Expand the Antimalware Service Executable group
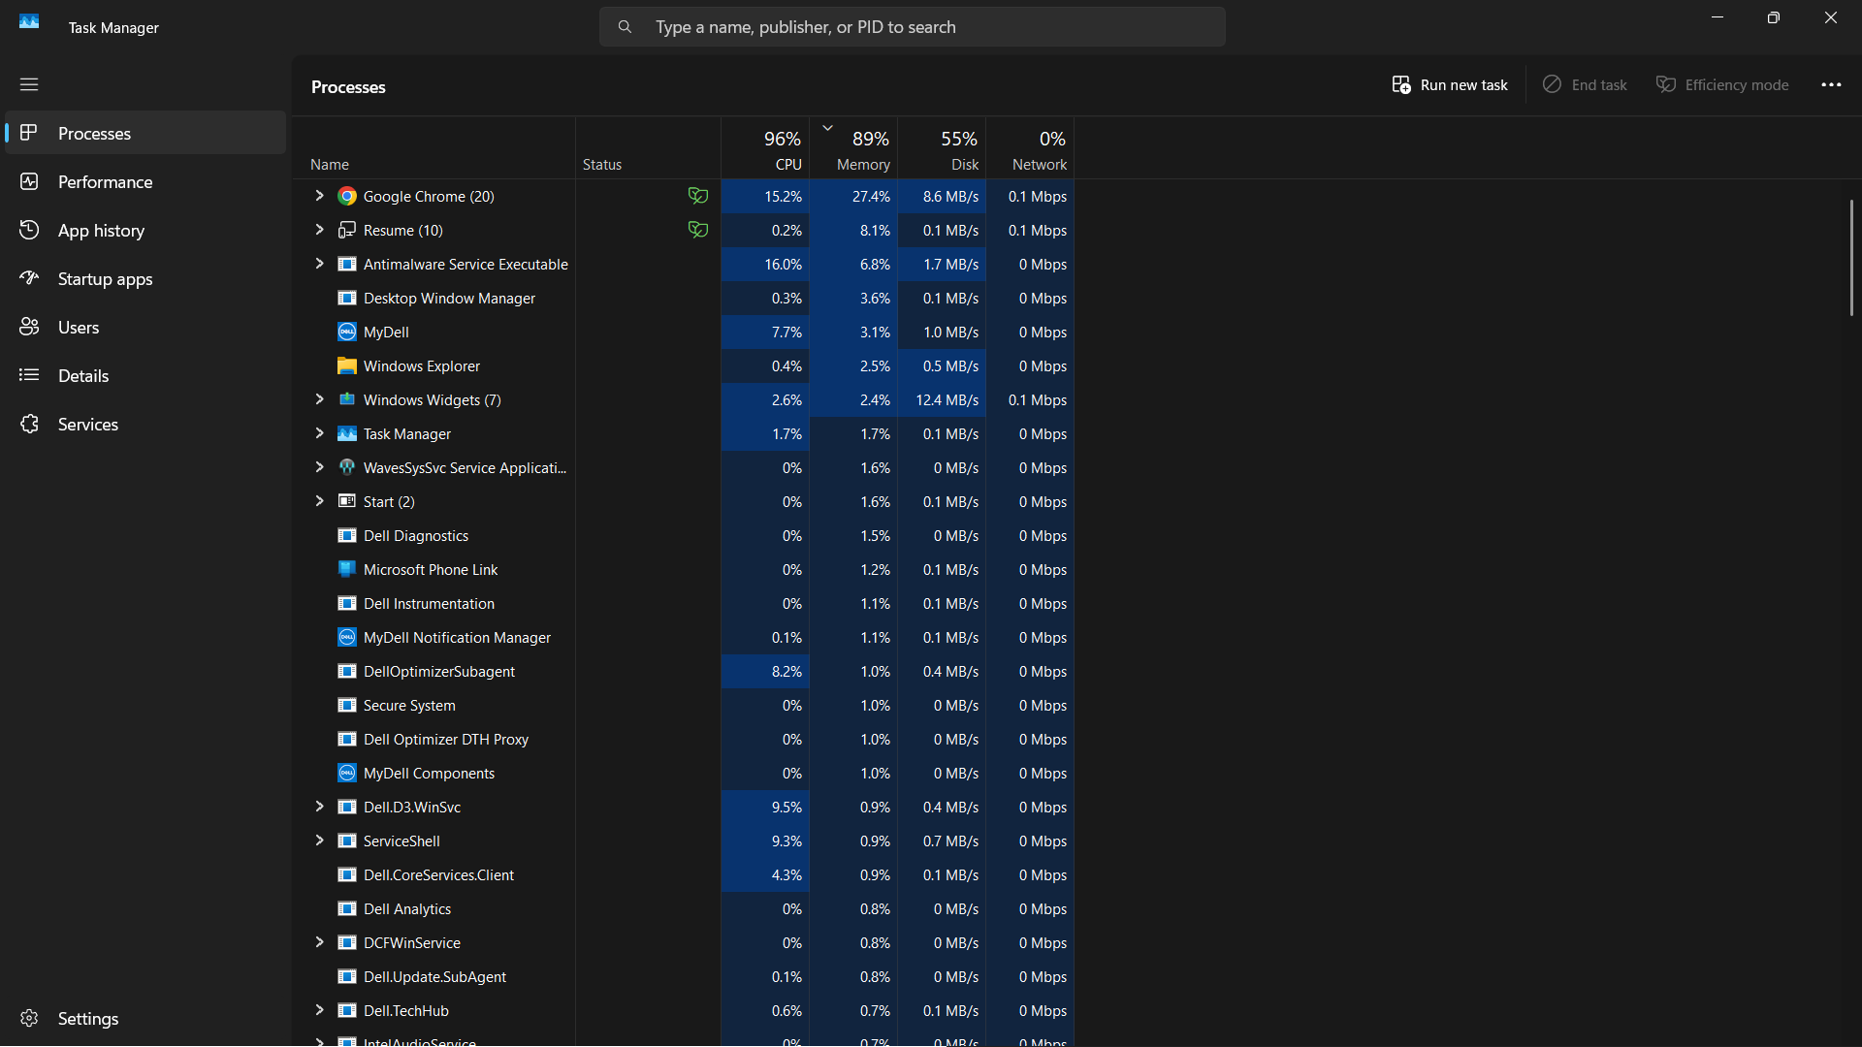 point(319,264)
